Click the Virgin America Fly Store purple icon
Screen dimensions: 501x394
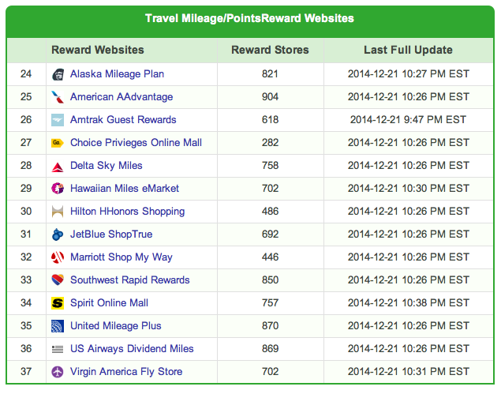coord(58,372)
